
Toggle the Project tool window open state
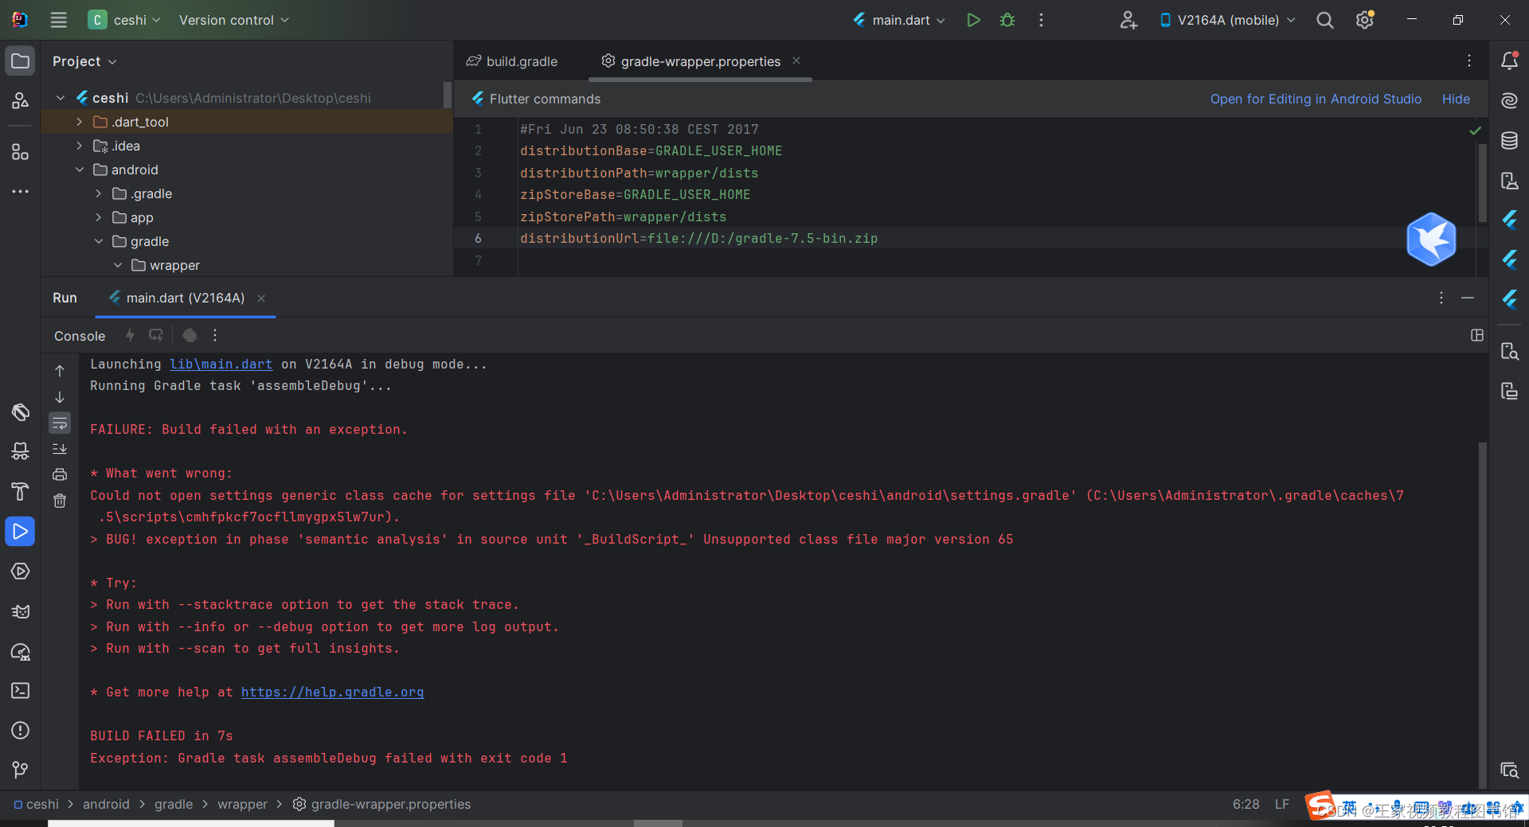20,60
